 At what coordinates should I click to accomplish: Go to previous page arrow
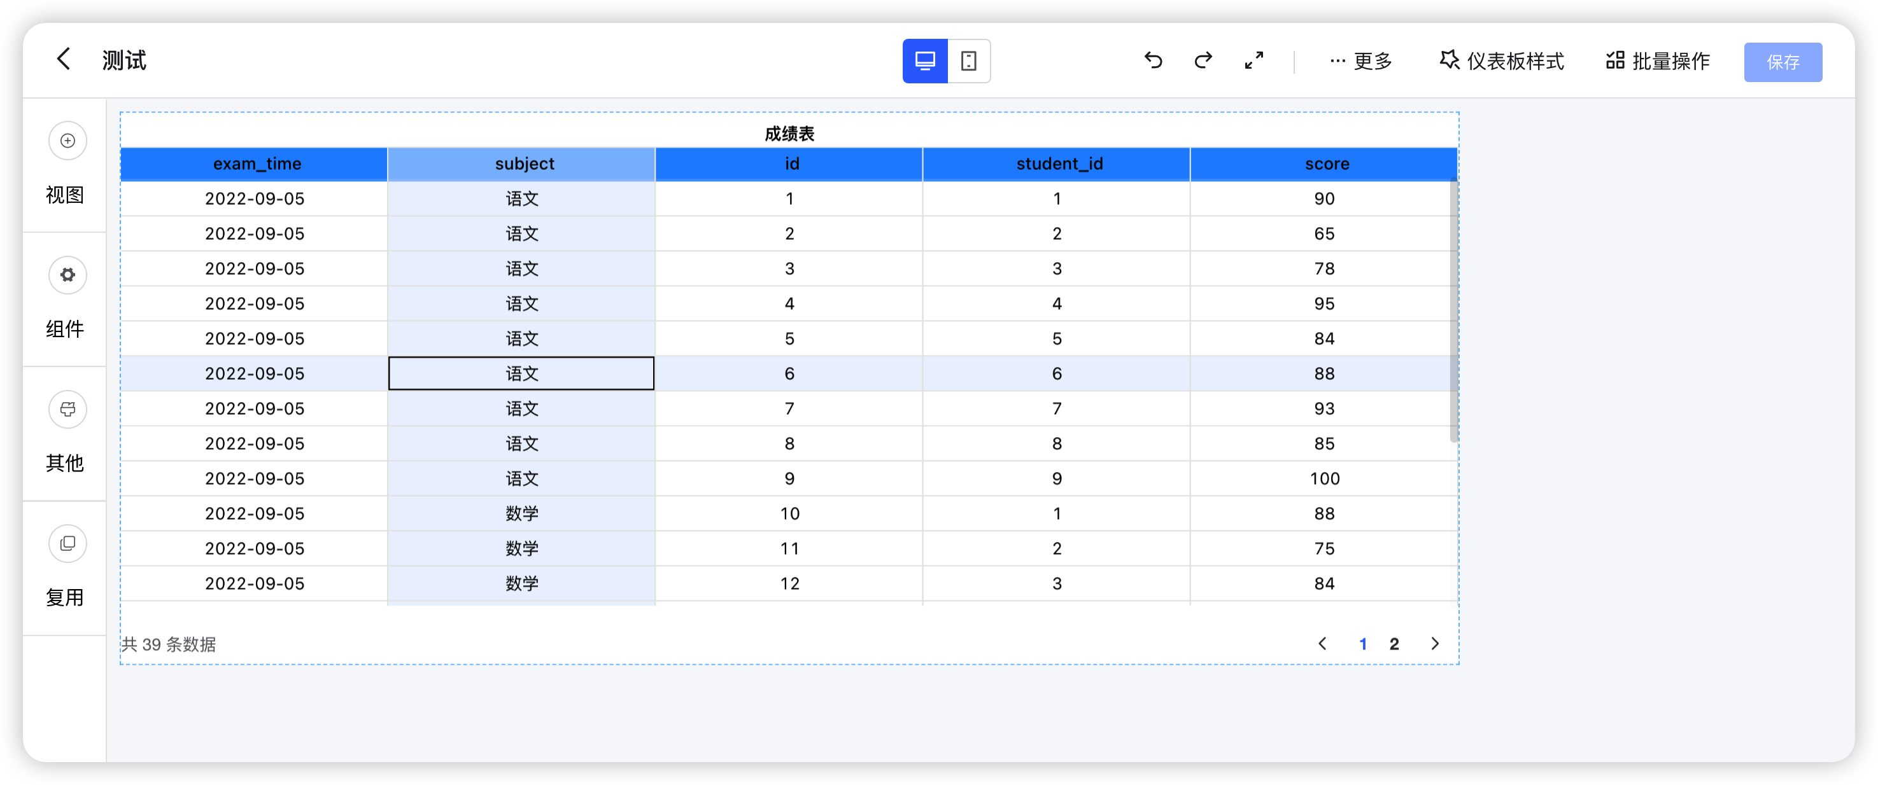tap(1322, 644)
